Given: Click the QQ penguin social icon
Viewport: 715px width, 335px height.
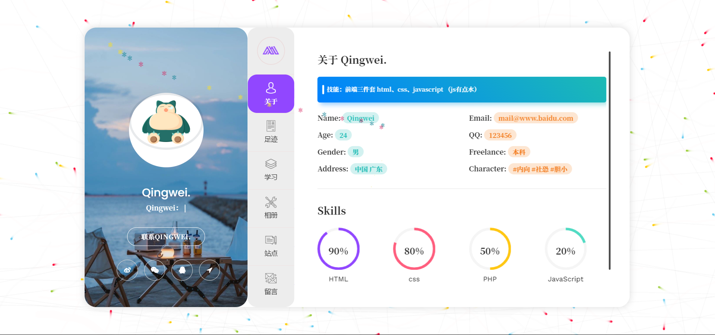Looking at the screenshot, I should pos(182,270).
